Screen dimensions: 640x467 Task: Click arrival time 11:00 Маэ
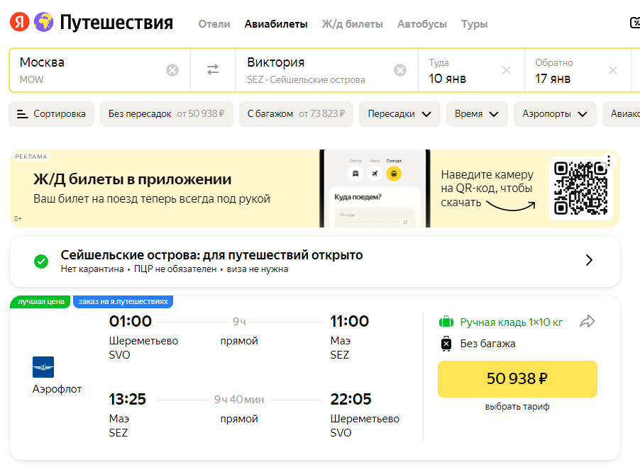point(349,321)
